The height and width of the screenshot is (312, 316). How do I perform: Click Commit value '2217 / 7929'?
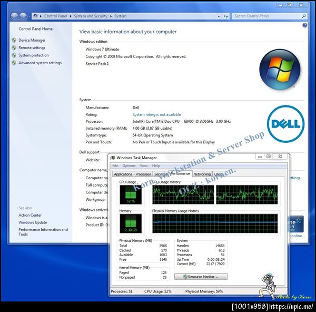(215, 264)
